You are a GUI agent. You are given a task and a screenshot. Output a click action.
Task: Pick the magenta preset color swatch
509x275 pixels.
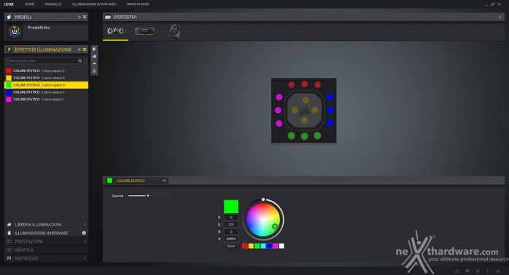(275, 246)
